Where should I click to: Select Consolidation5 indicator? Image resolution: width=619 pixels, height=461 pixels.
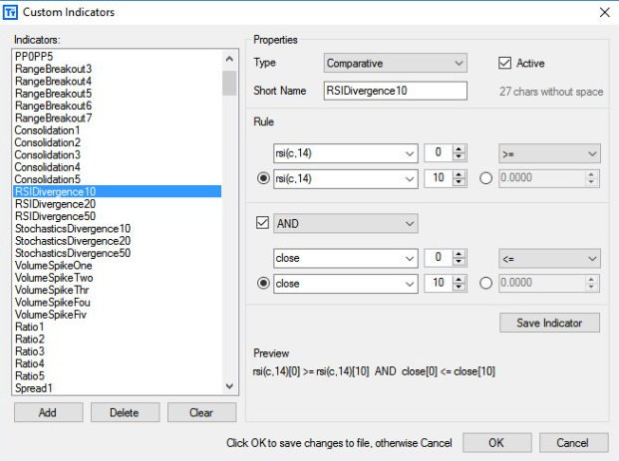pos(117,179)
